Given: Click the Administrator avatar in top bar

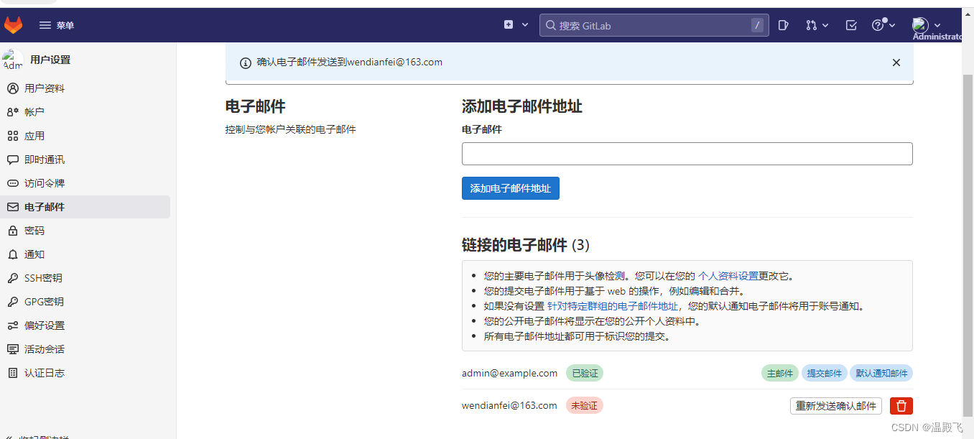Looking at the screenshot, I should 921,26.
